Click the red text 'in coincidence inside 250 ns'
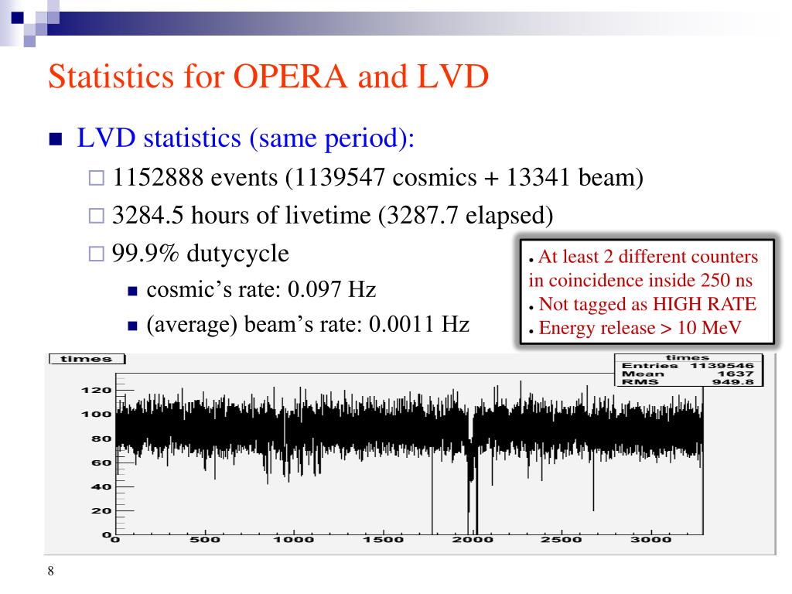The width and height of the screenshot is (792, 594). [640, 280]
